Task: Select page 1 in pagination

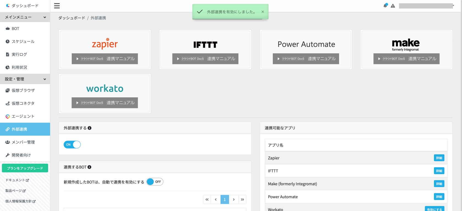Action: pyautogui.click(x=225, y=199)
